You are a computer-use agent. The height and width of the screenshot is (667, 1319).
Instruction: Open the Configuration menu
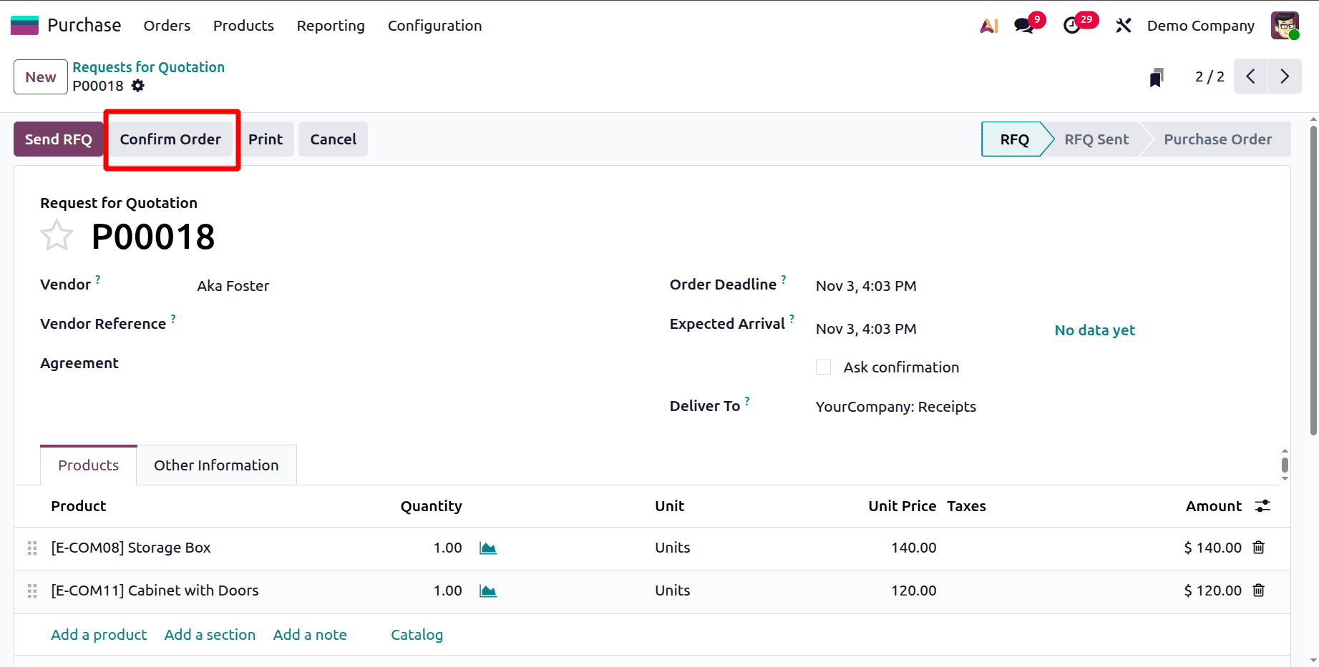(x=434, y=26)
